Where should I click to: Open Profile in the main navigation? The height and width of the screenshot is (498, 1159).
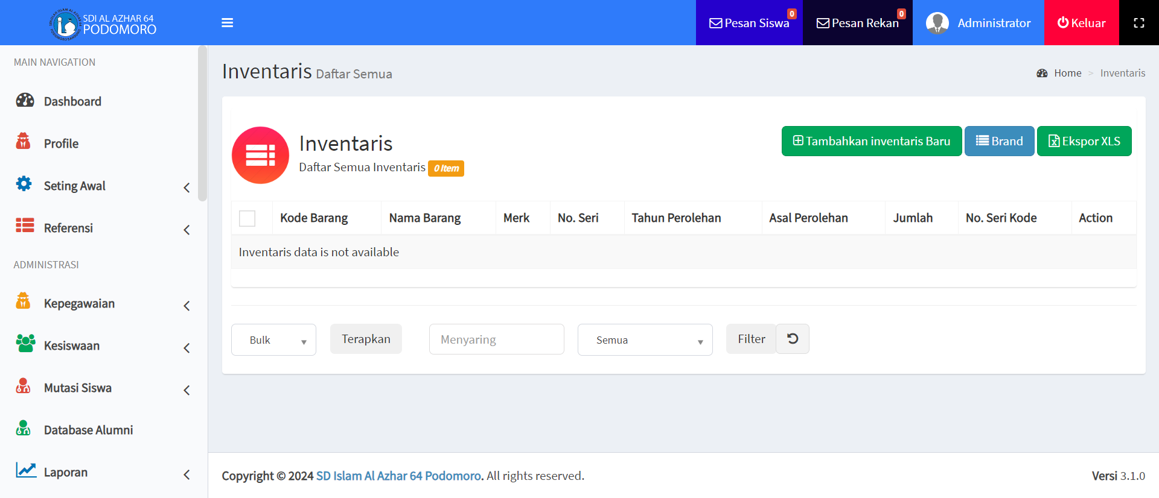click(x=61, y=143)
